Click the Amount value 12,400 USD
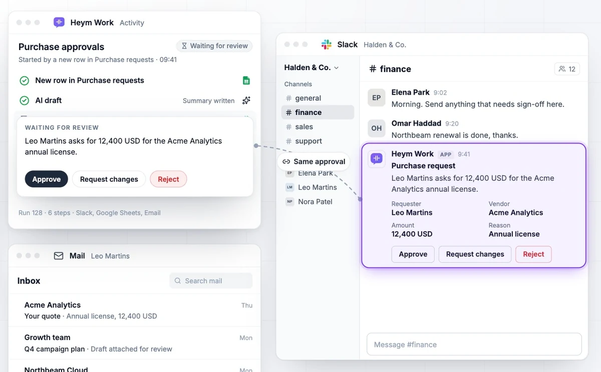Screen dimensions: 601x372 (x=412, y=234)
